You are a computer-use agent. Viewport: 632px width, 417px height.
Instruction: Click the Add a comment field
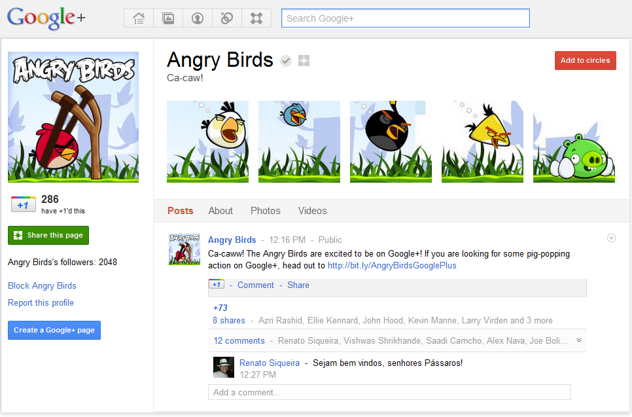(x=389, y=392)
